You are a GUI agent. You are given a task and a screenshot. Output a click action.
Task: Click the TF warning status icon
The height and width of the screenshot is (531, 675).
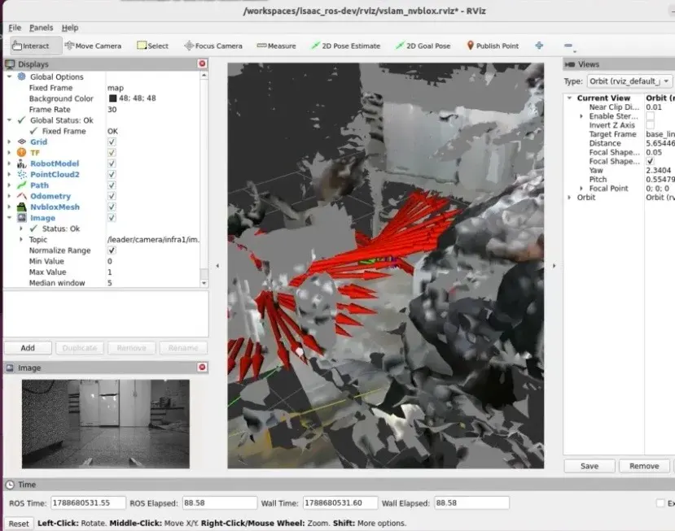21,152
